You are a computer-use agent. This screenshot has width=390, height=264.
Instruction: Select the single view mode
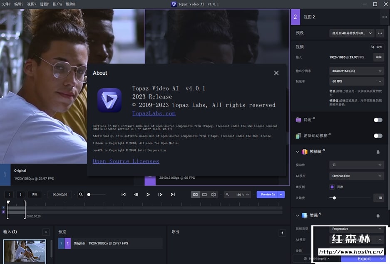point(204,195)
